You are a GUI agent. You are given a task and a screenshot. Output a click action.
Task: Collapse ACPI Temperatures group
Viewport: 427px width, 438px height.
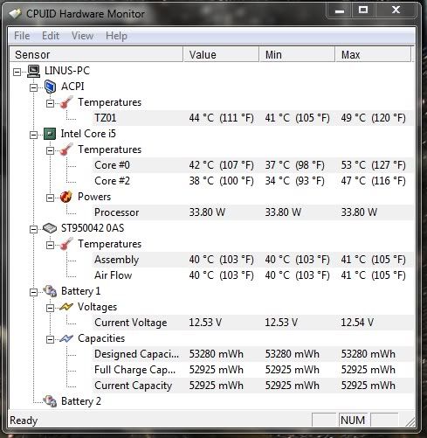pyautogui.click(x=51, y=103)
